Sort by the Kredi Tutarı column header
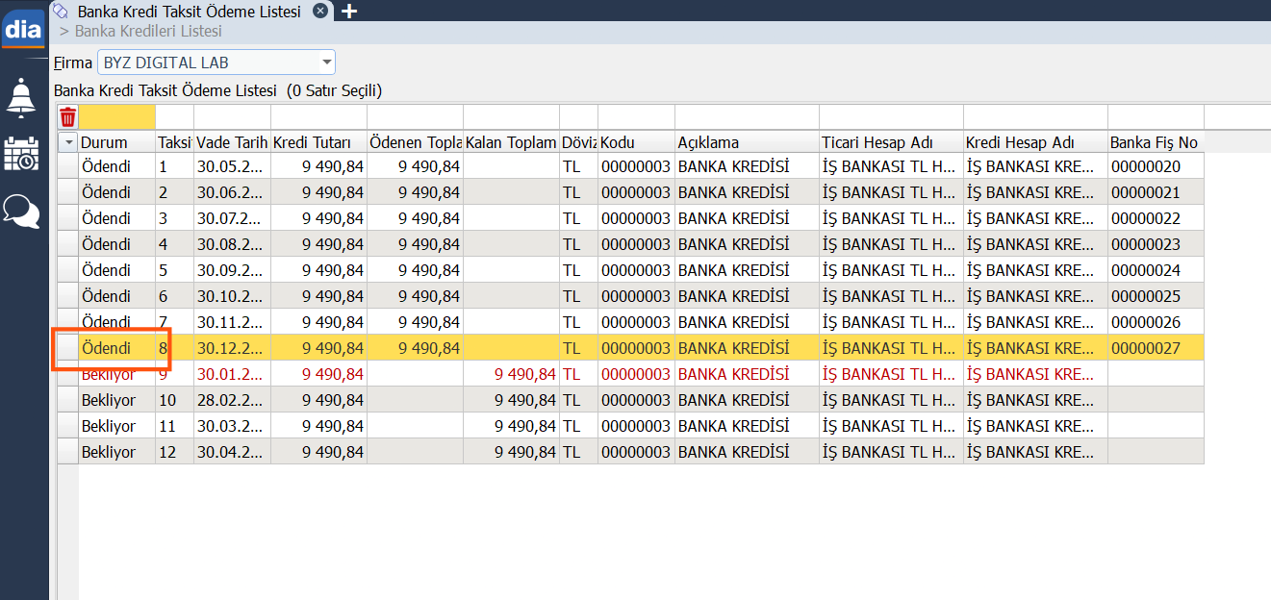Screen dimensions: 1271x600 click(318, 142)
